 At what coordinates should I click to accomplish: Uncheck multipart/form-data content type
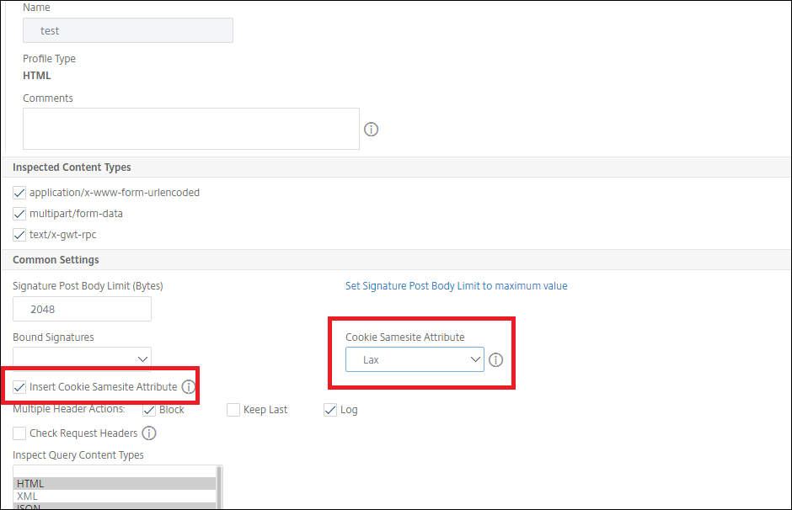tap(19, 214)
